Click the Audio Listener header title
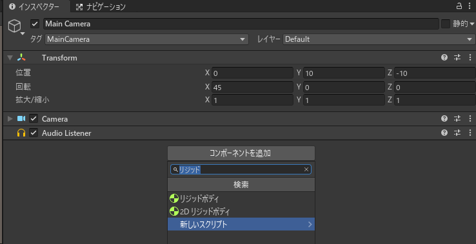This screenshot has height=244, width=476. tap(66, 133)
